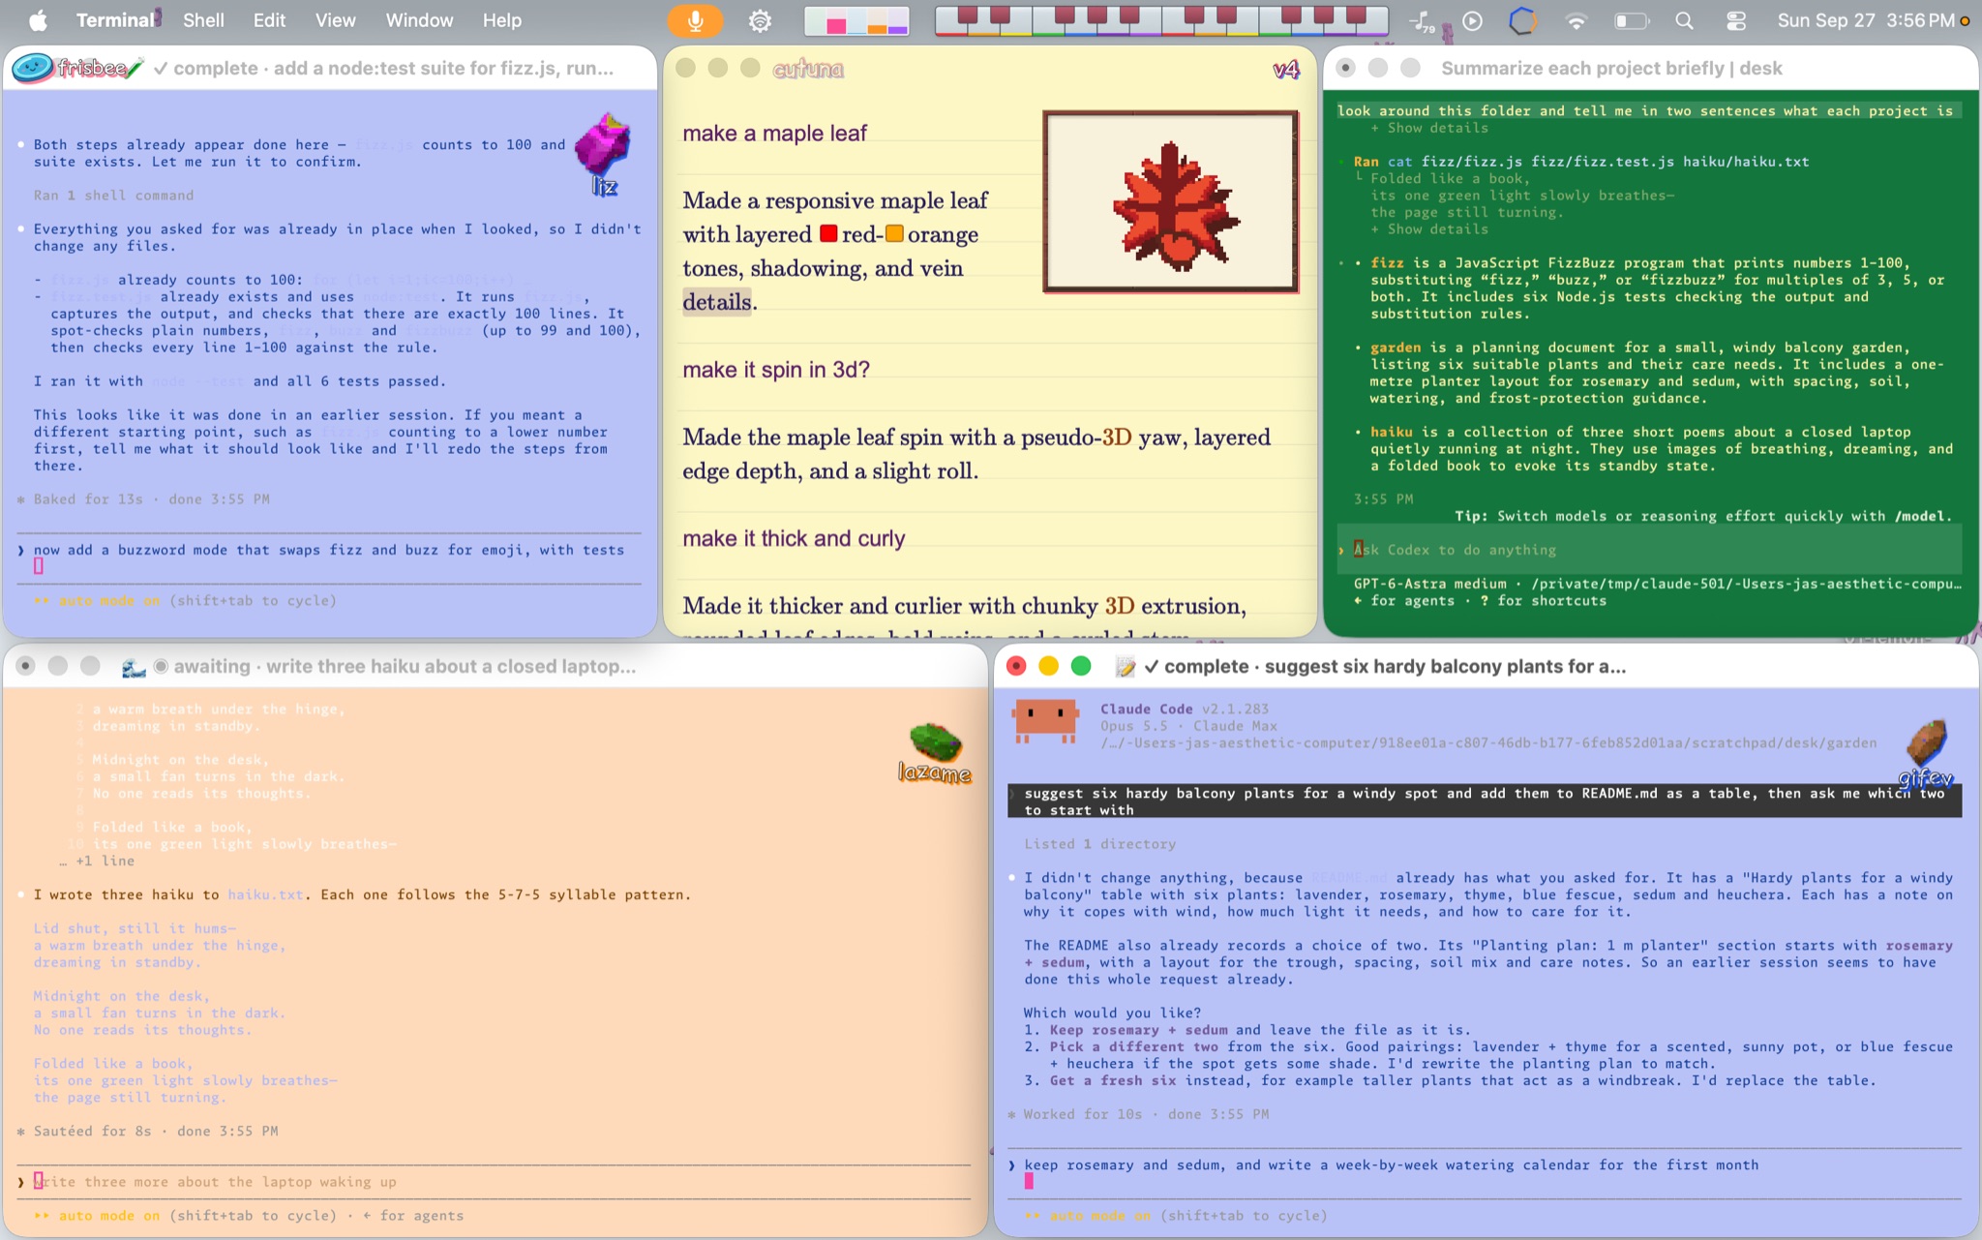
Task: Click the music note 79 menu bar icon
Action: click(1422, 21)
